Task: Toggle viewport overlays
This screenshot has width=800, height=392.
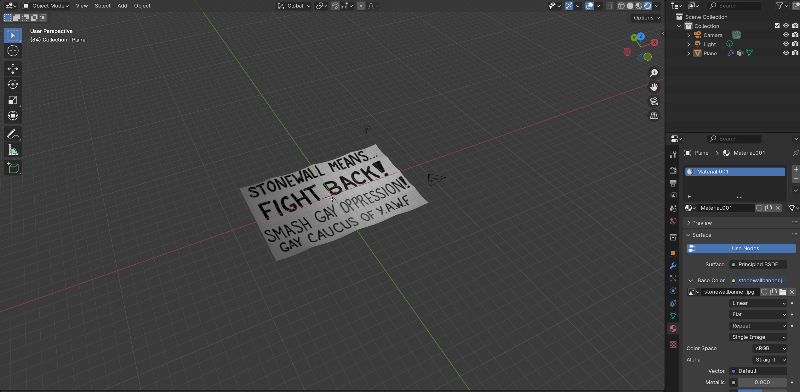Action: click(589, 6)
